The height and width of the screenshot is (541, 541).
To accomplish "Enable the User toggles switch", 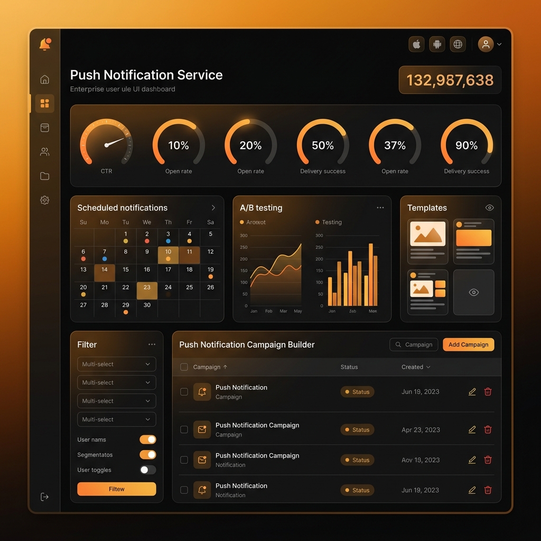I will (148, 470).
